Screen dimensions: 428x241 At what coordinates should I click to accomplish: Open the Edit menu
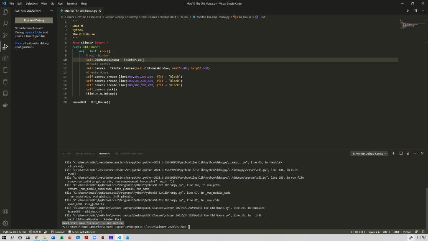coord(20,3)
